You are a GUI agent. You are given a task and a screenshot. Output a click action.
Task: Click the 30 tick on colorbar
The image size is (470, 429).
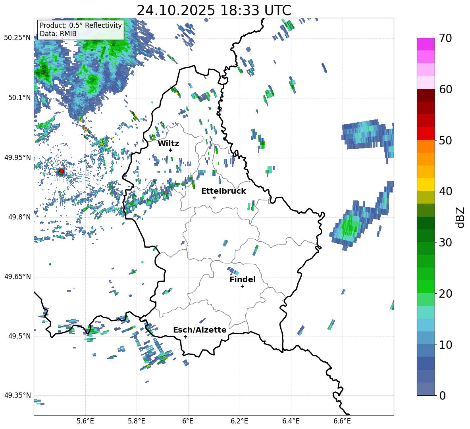click(x=445, y=242)
